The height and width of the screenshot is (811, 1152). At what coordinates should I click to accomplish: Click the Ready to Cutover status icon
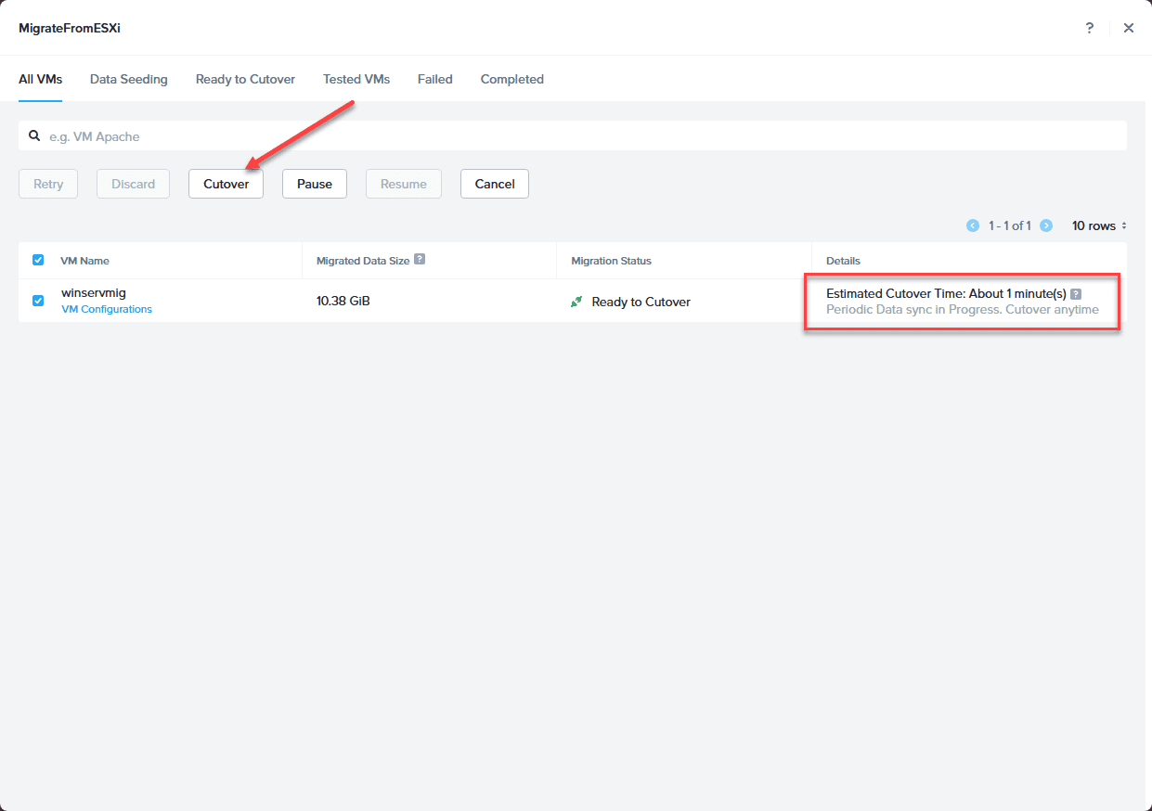[576, 302]
